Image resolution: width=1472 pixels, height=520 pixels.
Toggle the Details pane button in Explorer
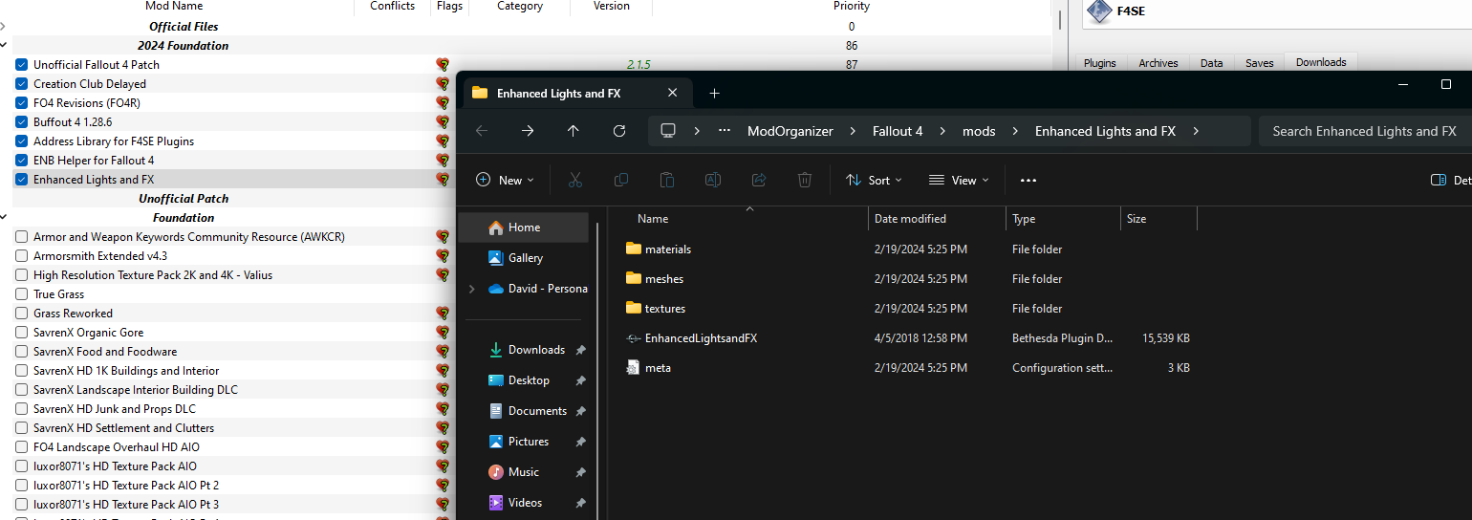[x=1450, y=180]
